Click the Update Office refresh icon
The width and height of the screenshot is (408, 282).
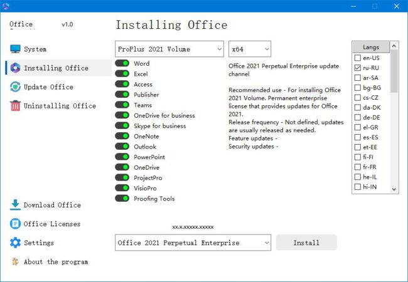click(x=15, y=87)
